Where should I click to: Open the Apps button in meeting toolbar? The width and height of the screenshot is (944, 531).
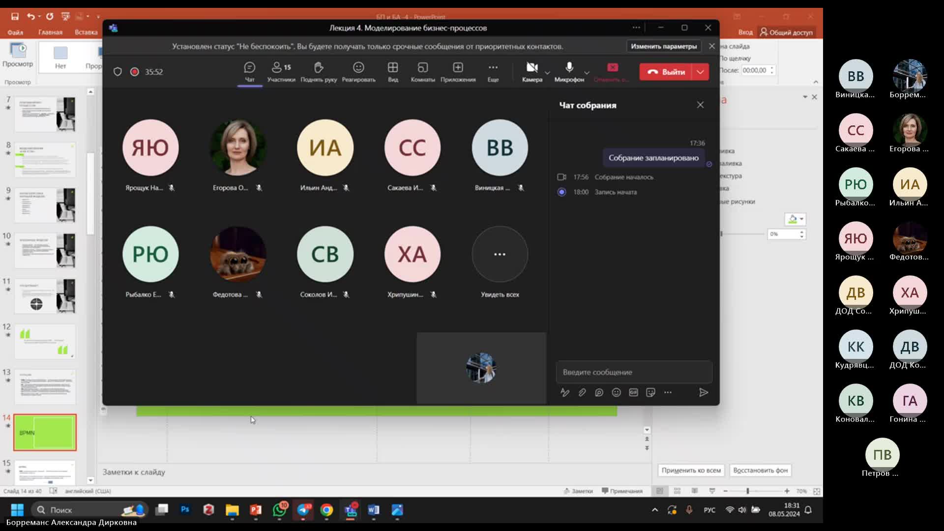(458, 72)
